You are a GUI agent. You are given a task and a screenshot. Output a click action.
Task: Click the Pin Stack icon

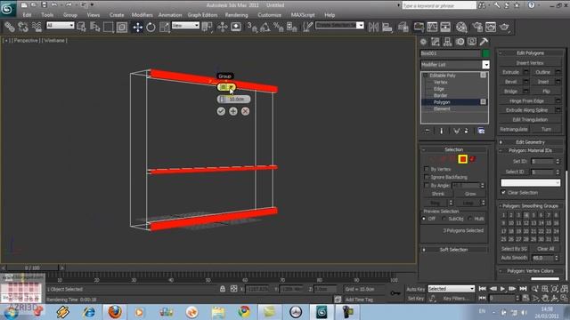(427, 131)
